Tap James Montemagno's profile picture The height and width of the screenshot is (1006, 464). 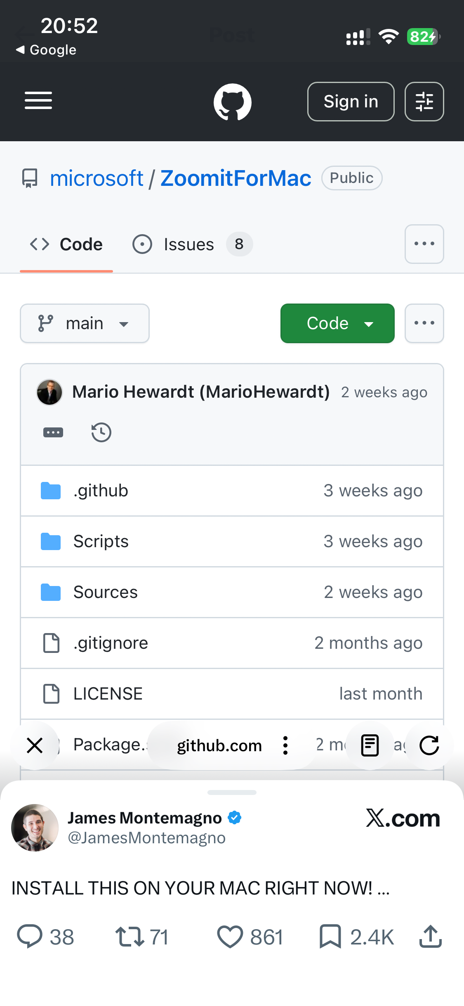(35, 828)
